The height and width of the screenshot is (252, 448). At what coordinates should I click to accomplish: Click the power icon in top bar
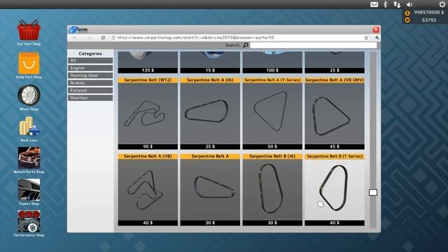442,4
